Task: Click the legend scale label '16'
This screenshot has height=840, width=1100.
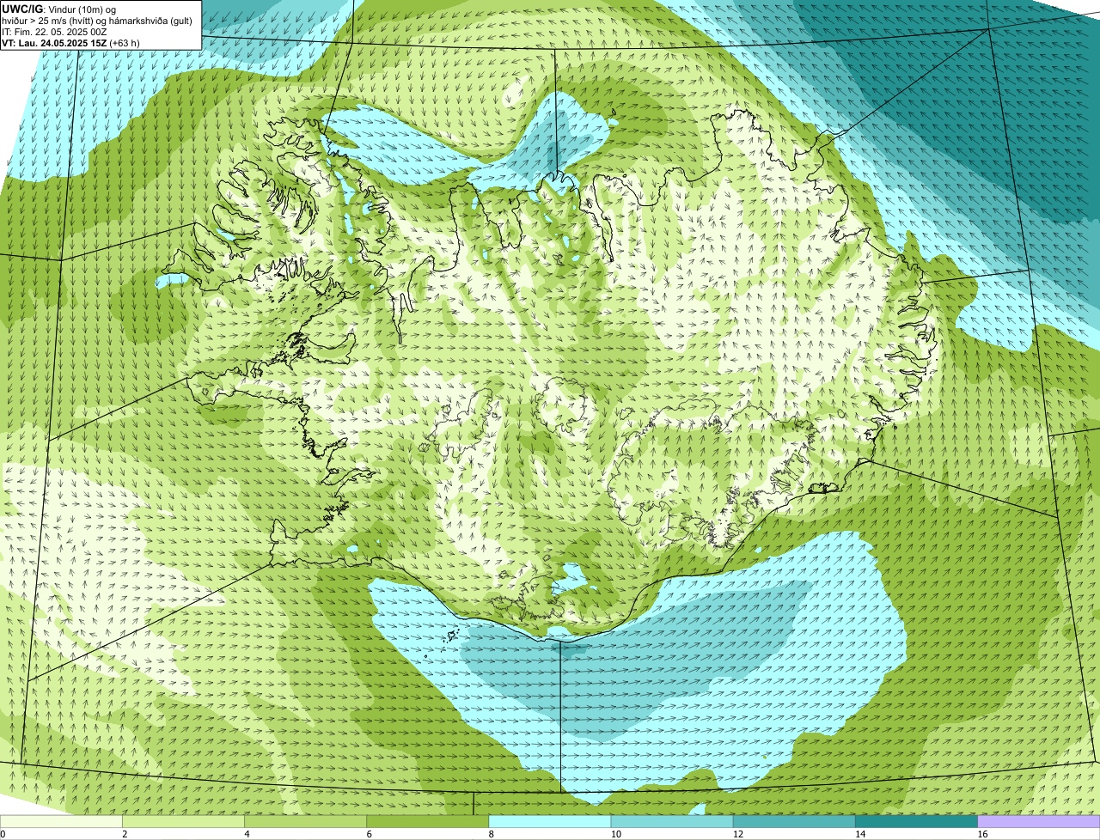Action: tap(982, 834)
